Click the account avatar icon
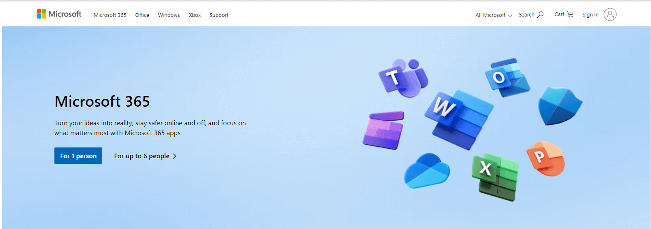This screenshot has height=229, width=651. point(610,14)
